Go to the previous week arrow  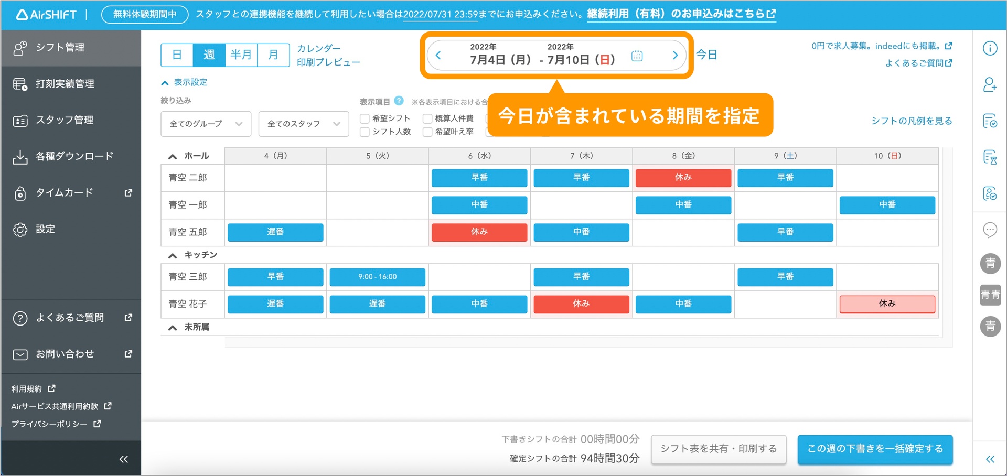(x=438, y=56)
